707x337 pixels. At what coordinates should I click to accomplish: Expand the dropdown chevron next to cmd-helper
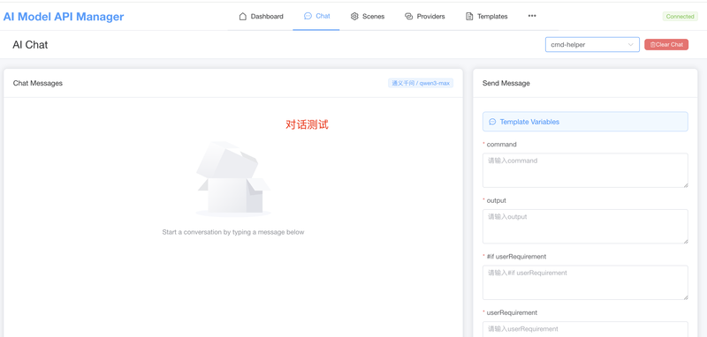coord(630,44)
